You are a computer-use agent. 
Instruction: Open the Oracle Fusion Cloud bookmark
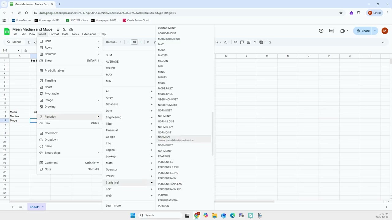point(137,20)
